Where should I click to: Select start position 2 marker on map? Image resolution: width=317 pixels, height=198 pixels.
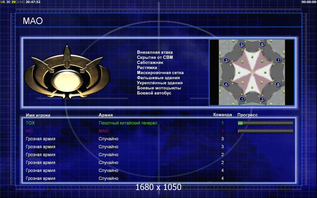pyautogui.click(x=262, y=99)
